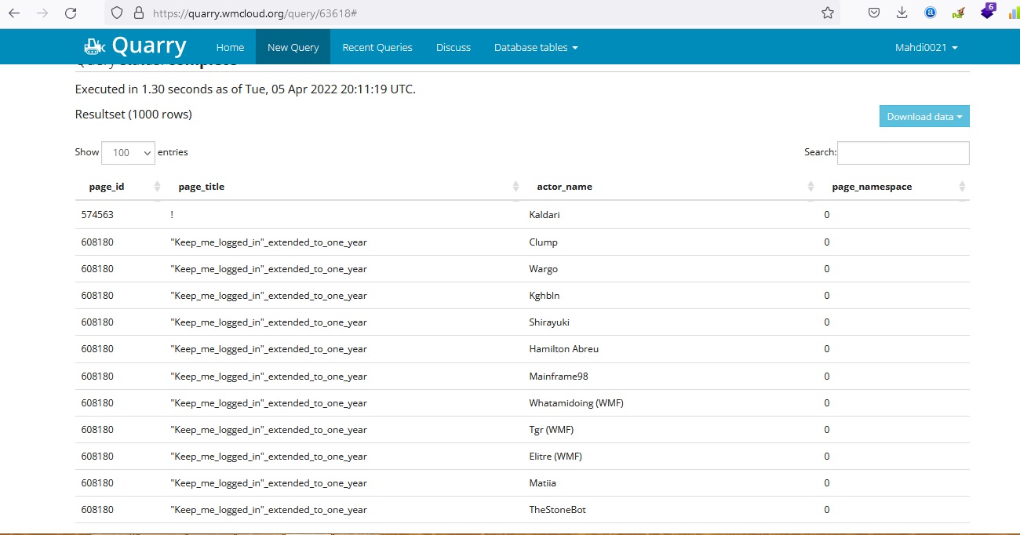Click the purple extension icon with badge 6
The height and width of the screenshot is (535, 1020).
click(x=988, y=12)
